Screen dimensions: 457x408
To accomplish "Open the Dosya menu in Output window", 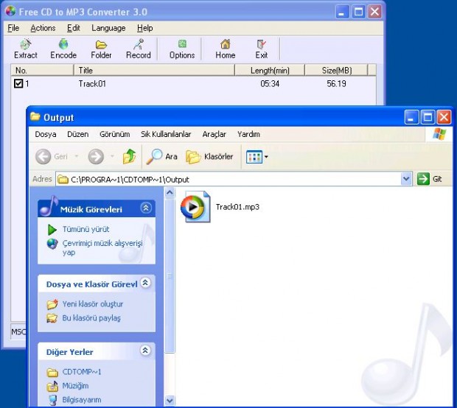I will click(x=46, y=134).
